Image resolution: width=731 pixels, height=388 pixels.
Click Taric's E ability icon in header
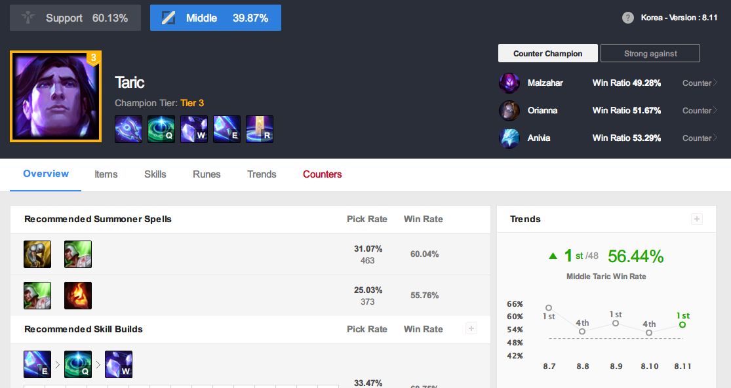click(227, 129)
